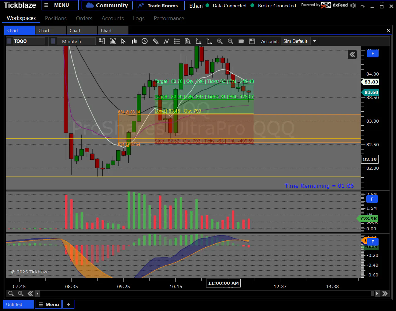Image resolution: width=396 pixels, height=311 pixels.
Task: Edit the TQQQ symbol field
Action: pos(29,41)
